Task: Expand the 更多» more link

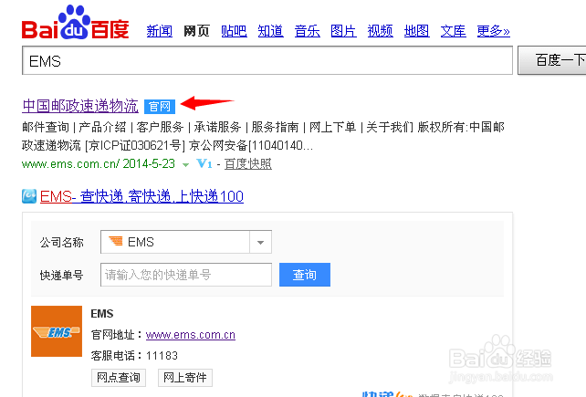Action: click(x=493, y=31)
